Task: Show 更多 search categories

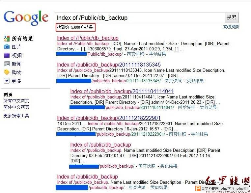Action: coord(16,81)
